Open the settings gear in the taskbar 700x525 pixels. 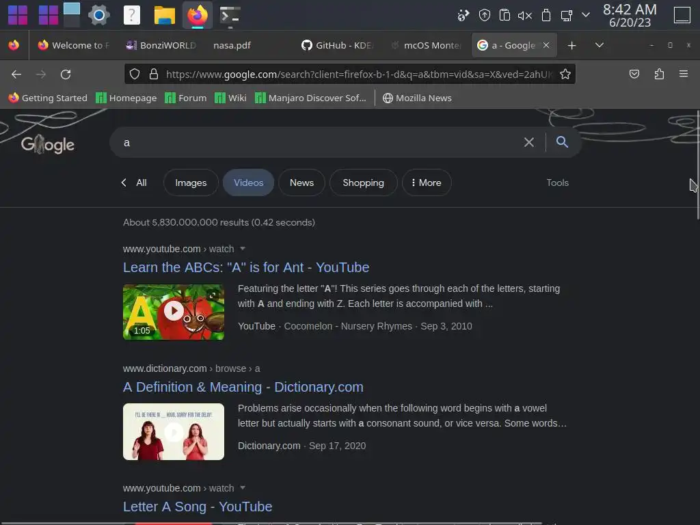pos(98,15)
